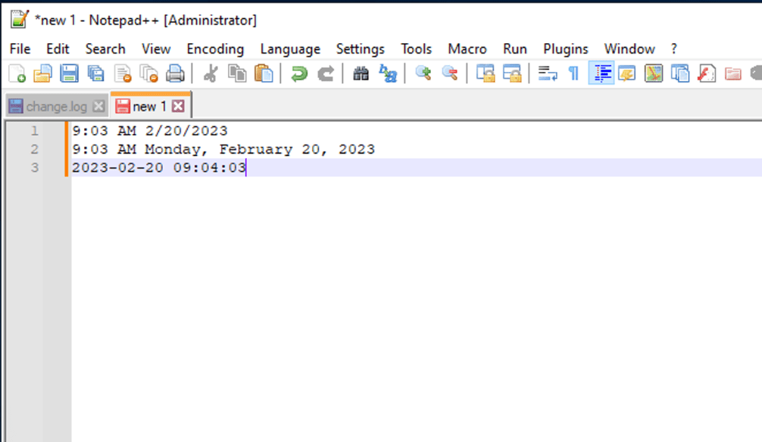Toggle word wrap in the toolbar

(547, 73)
